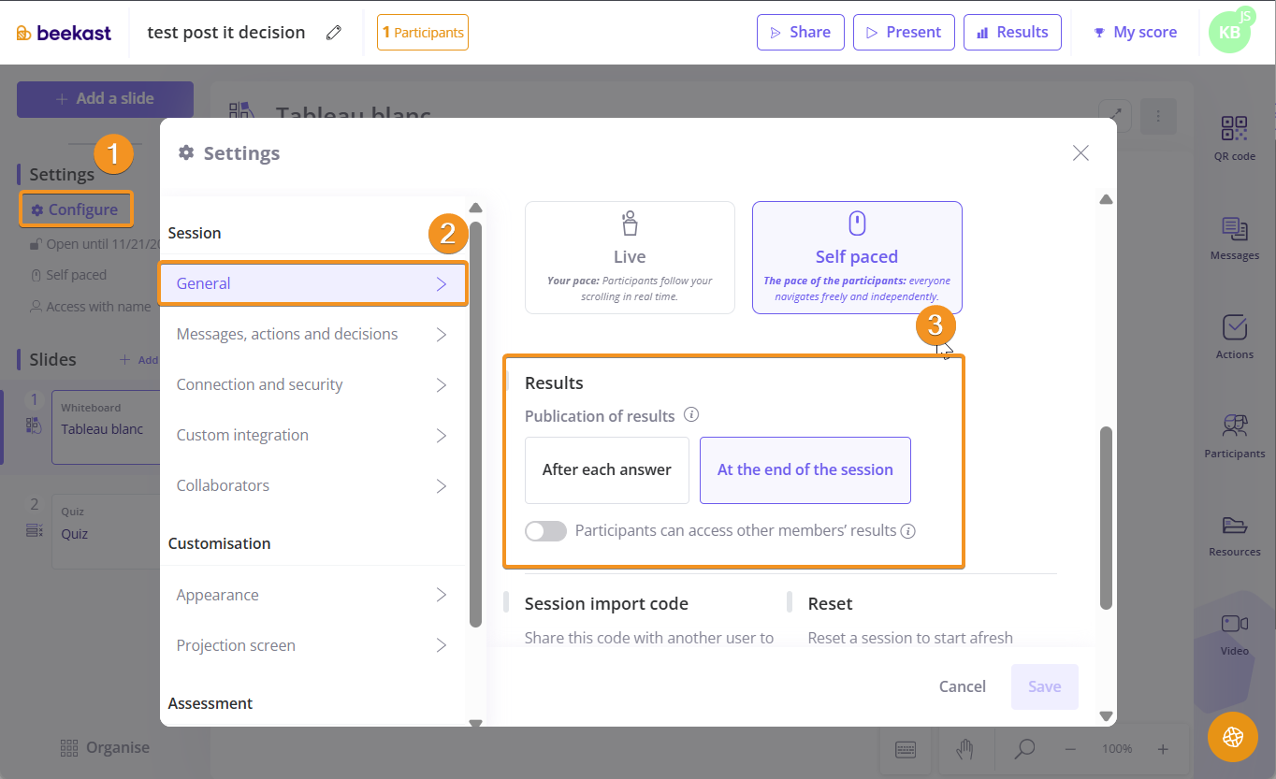Close the Settings dialog
Image resolution: width=1276 pixels, height=779 pixels.
pyautogui.click(x=1080, y=153)
